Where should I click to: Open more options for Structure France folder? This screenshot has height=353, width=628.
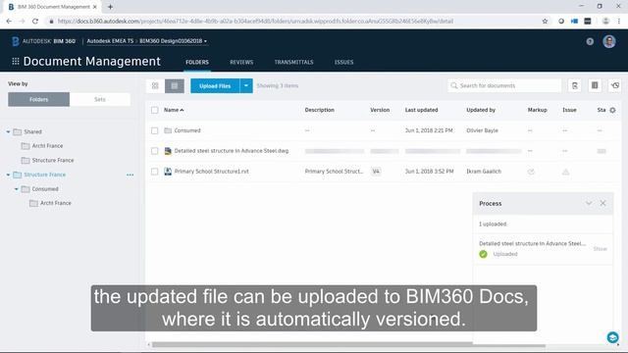[x=131, y=175]
